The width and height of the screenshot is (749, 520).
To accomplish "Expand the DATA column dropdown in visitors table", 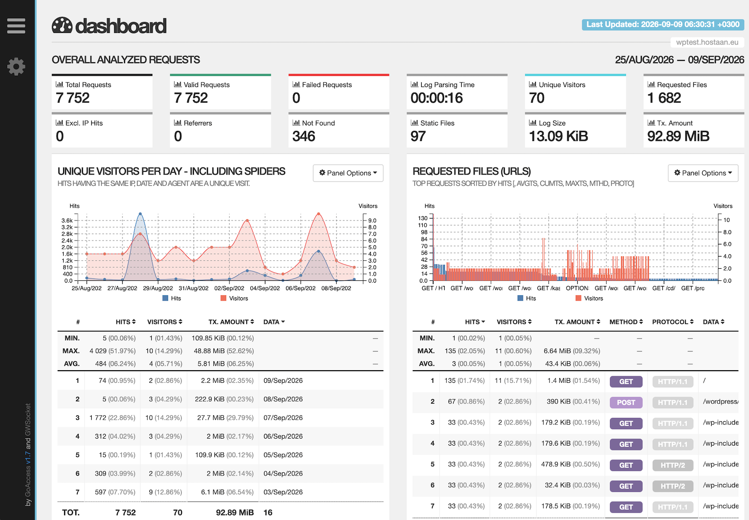I will point(274,322).
